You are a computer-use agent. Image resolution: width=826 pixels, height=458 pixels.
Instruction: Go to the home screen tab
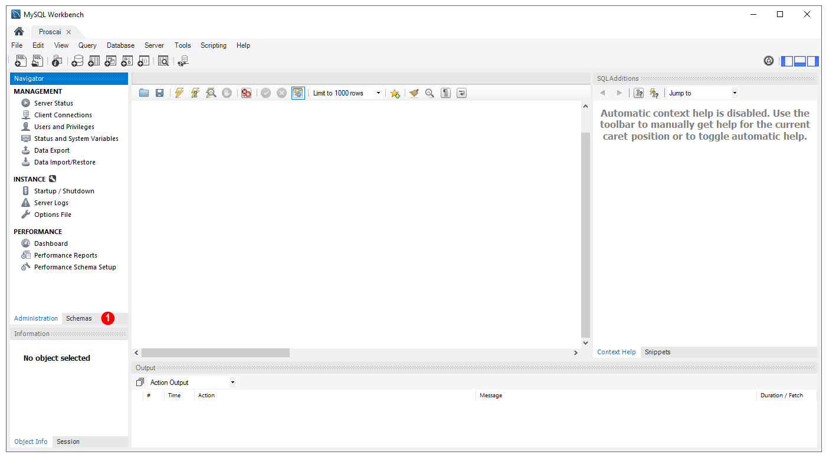[19, 32]
